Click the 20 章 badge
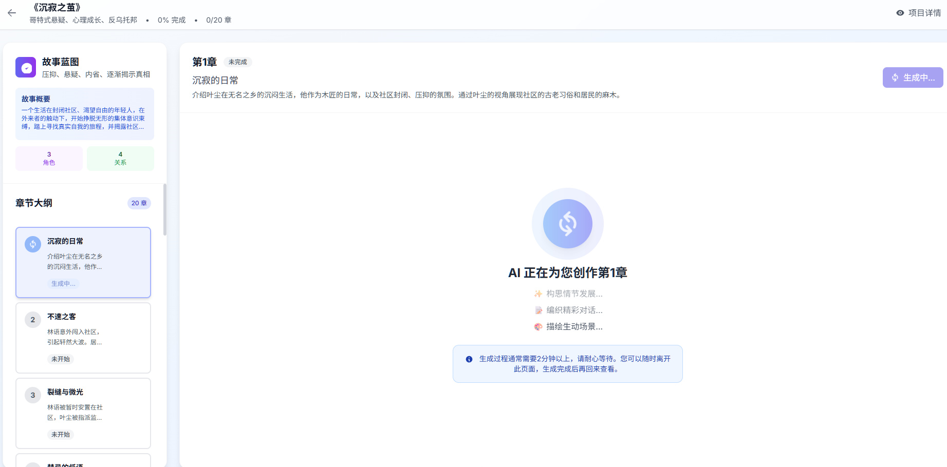Viewport: 947px width, 467px height. [139, 203]
